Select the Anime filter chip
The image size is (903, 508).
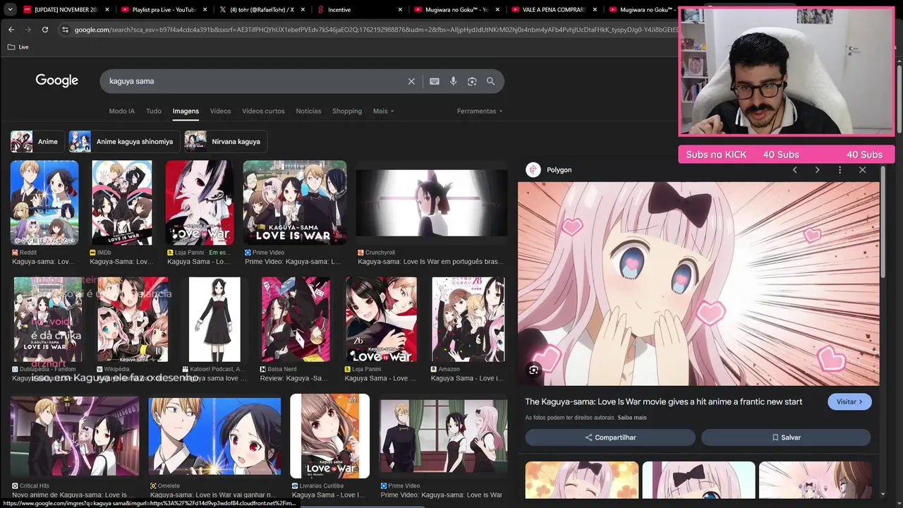[x=37, y=141]
